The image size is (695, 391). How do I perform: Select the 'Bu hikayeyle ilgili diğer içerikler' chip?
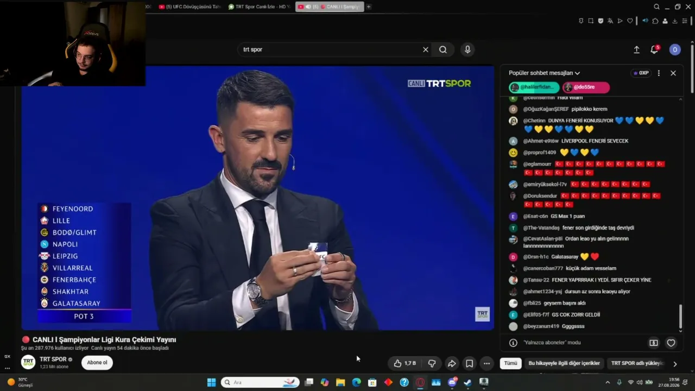(x=564, y=363)
